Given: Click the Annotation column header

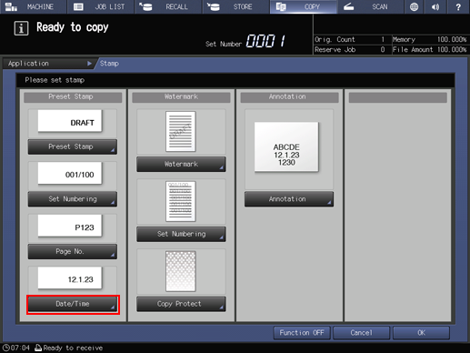Looking at the screenshot, I should pos(289,96).
